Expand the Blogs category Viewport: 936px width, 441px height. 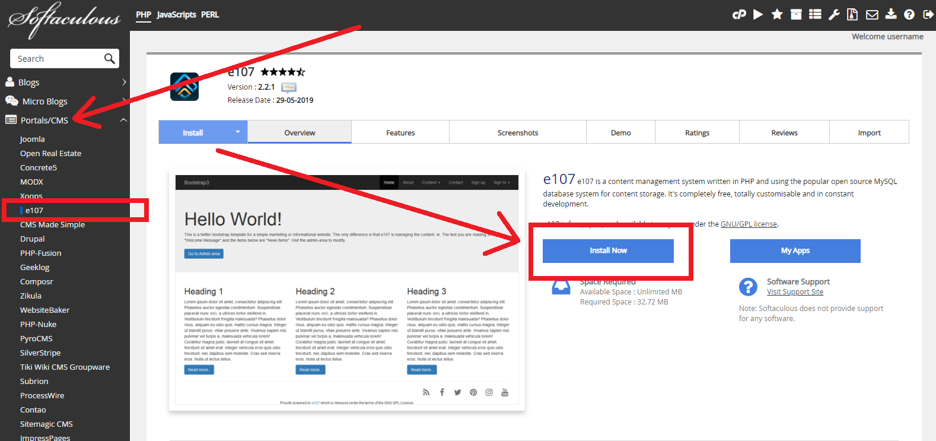pyautogui.click(x=123, y=83)
